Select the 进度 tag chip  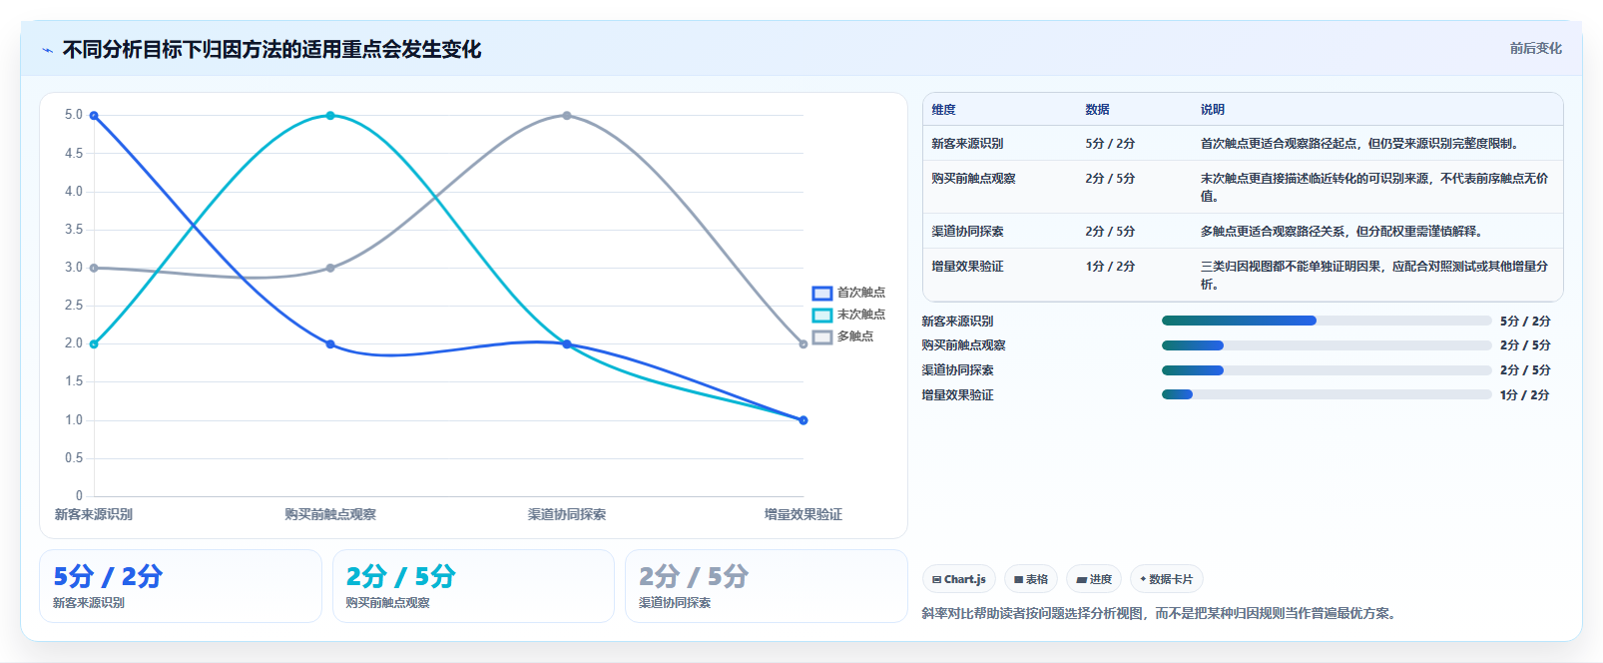[x=1094, y=579]
